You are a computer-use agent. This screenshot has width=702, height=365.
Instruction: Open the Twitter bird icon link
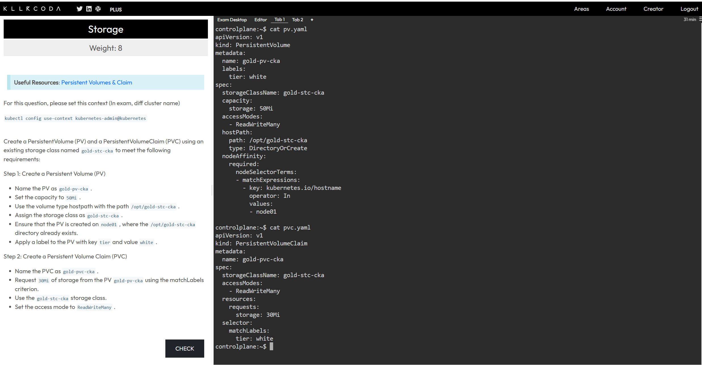(79, 9)
